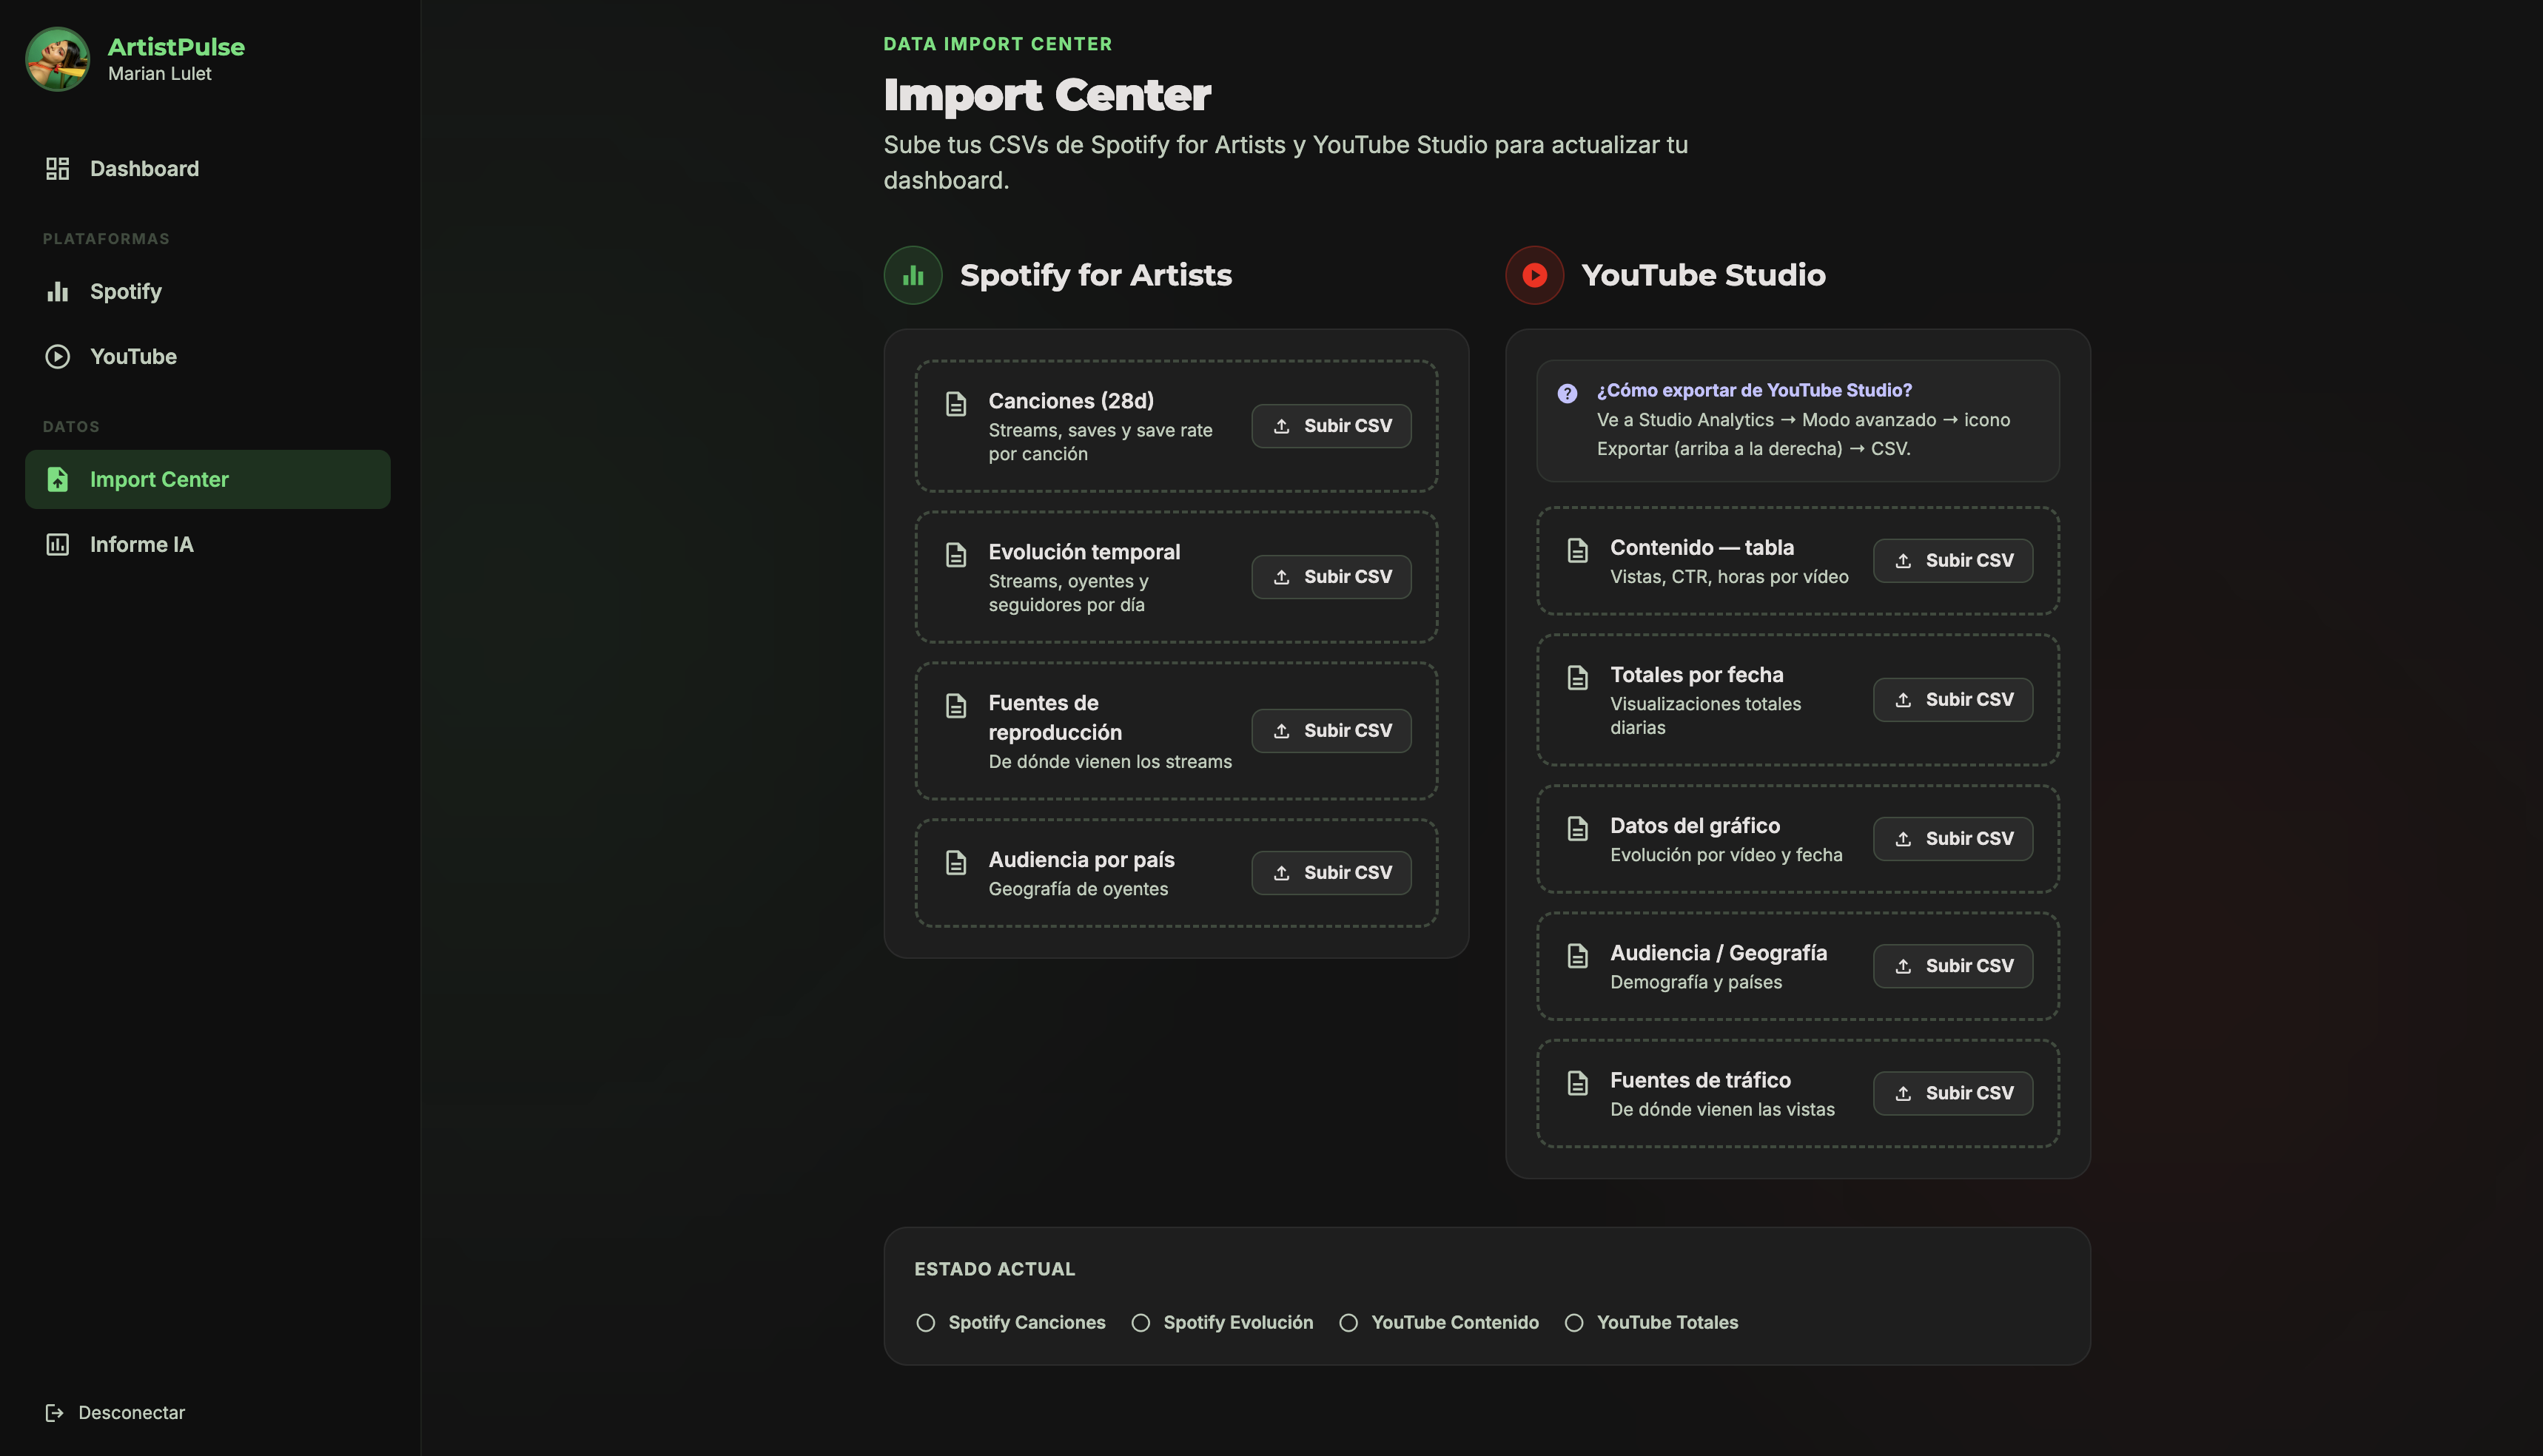Click 'Visualizaciones totales diarias' description
Image resolution: width=2543 pixels, height=1456 pixels.
(1704, 716)
